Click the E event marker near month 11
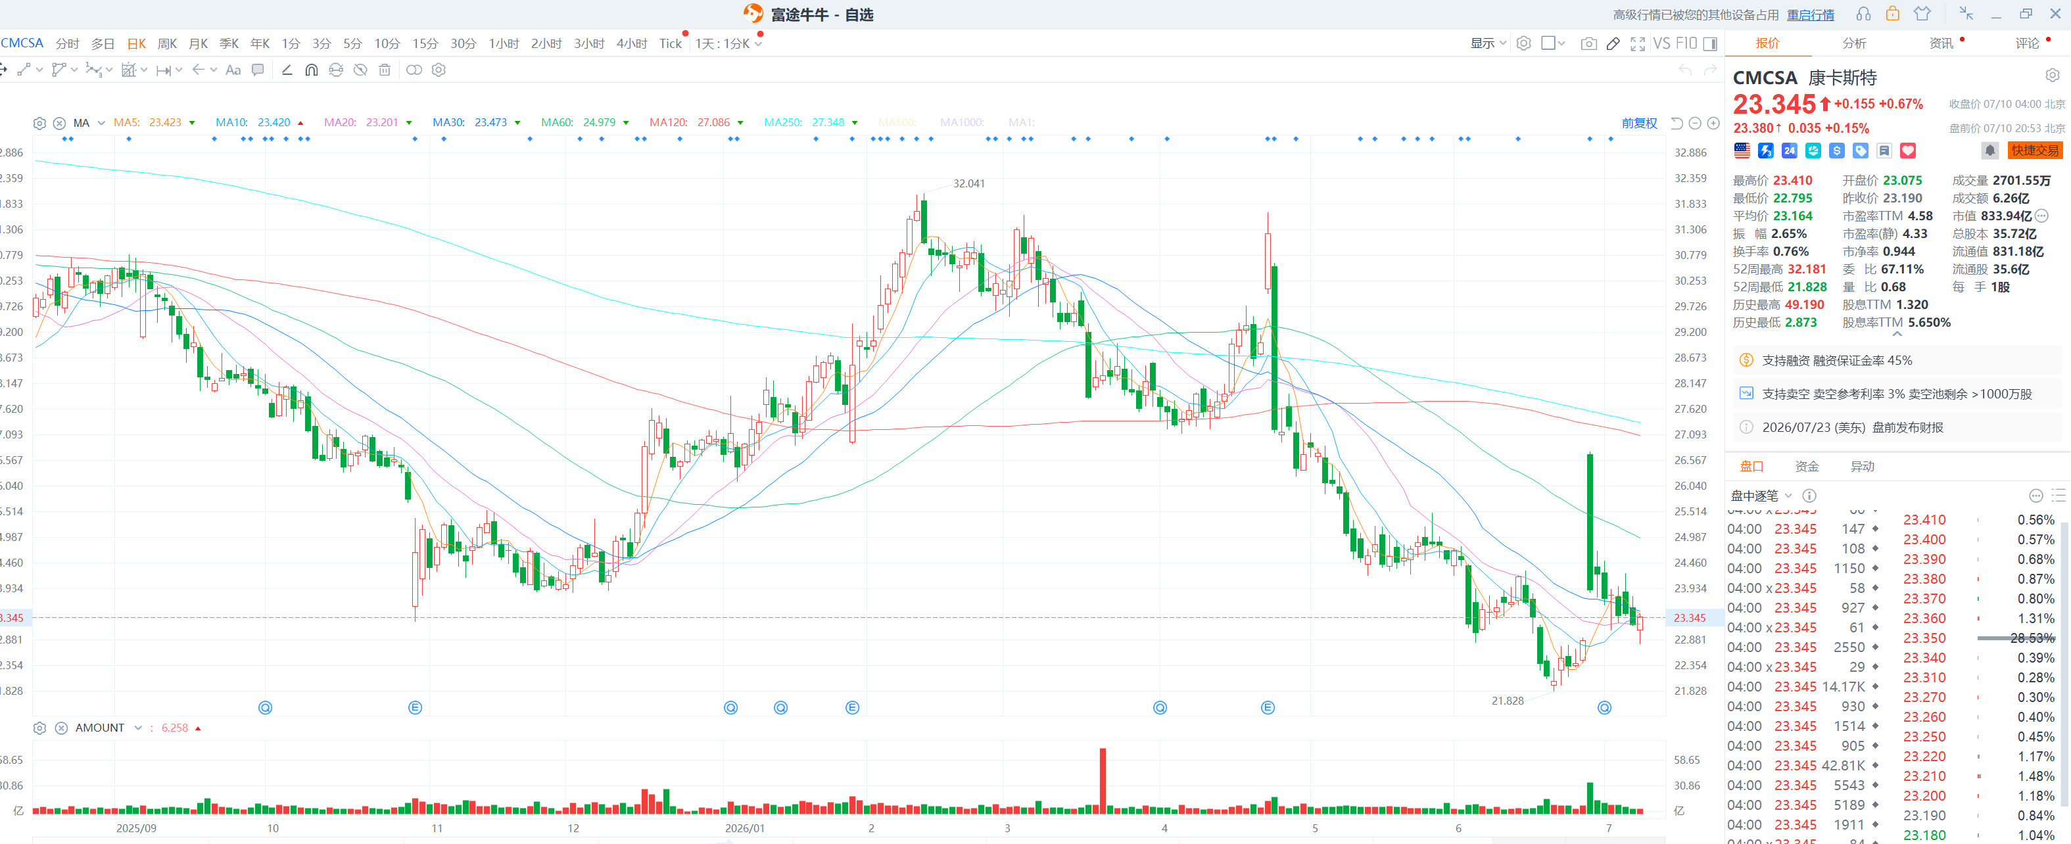 coord(415,708)
